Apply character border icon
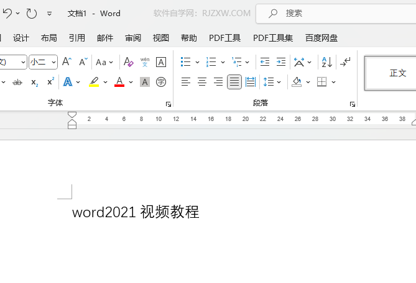This screenshot has height=283, width=416. pos(161,62)
